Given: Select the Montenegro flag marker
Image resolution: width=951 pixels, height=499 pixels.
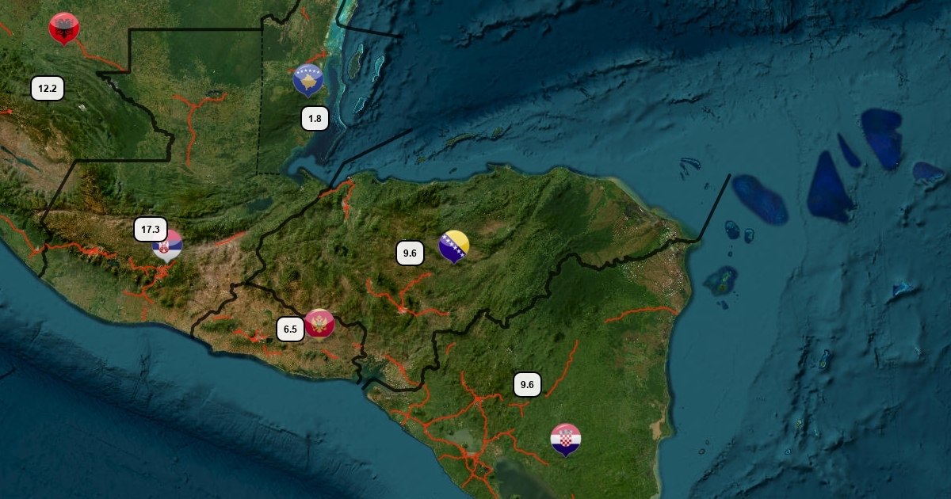Looking at the screenshot, I should (x=319, y=323).
